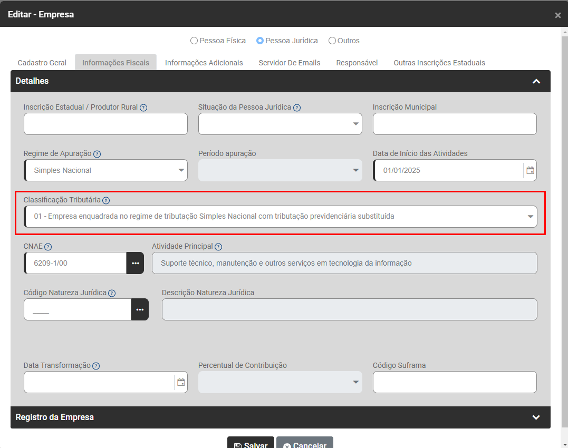Click help icon beside Atividade Principal
The image size is (568, 448).
(x=218, y=247)
